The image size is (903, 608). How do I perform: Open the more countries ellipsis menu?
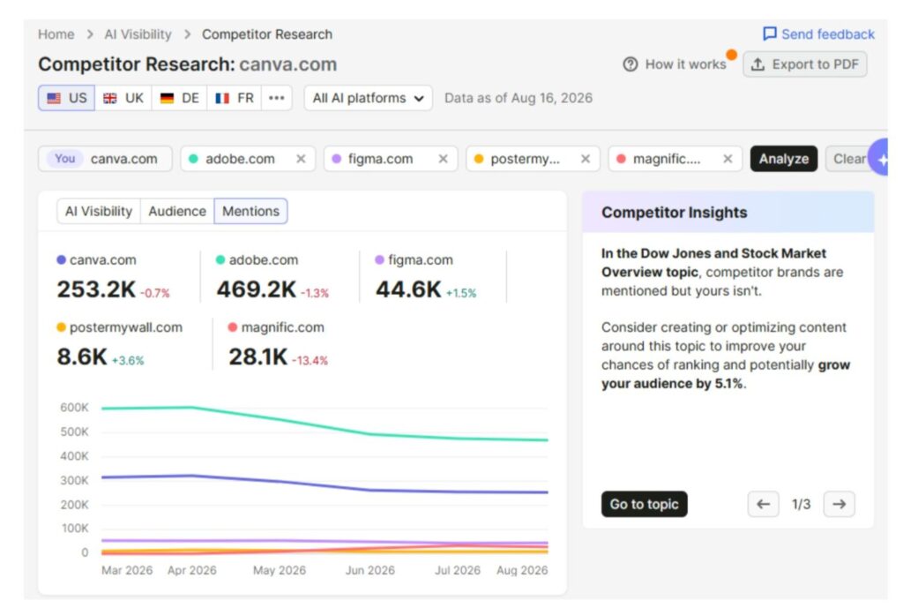(x=276, y=98)
